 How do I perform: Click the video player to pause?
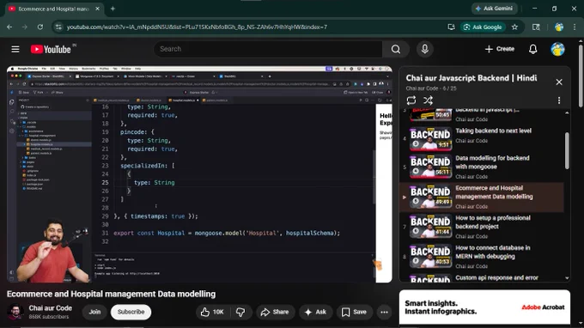coord(199,174)
